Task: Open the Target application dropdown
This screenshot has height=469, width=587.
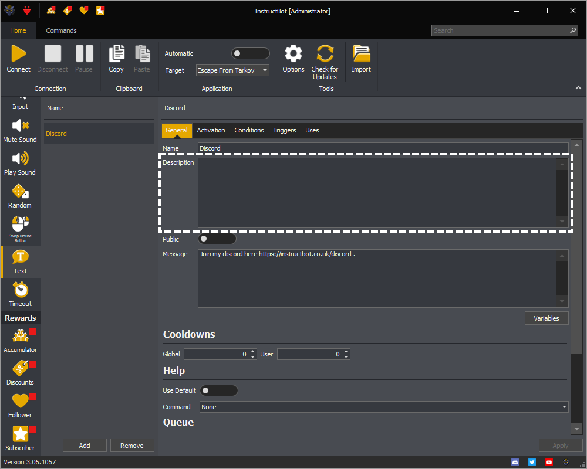Action: (x=232, y=70)
